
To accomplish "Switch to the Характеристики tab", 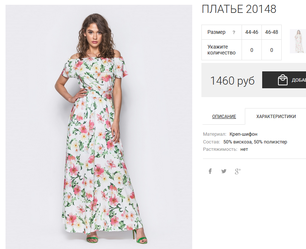I will tap(276, 116).
